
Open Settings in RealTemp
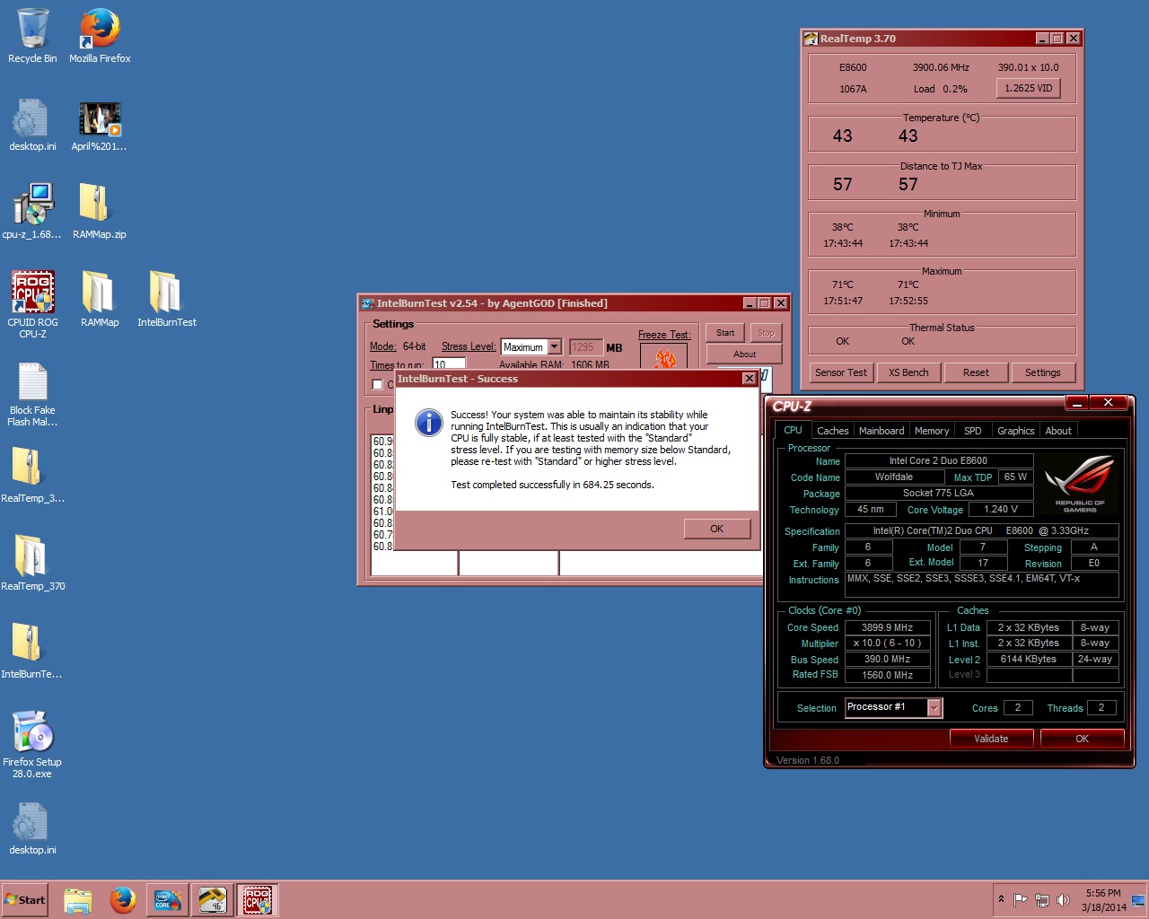coord(1043,372)
